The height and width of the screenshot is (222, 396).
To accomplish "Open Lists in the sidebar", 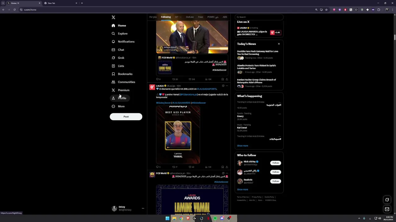I will pyautogui.click(x=118, y=66).
